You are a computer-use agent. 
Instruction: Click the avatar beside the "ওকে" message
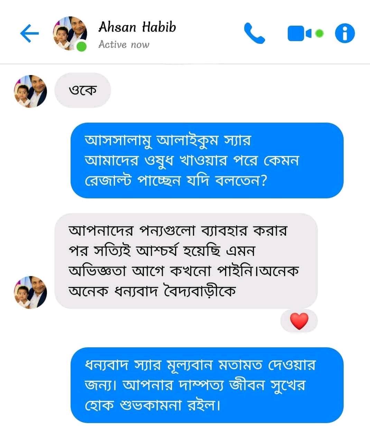click(x=30, y=91)
